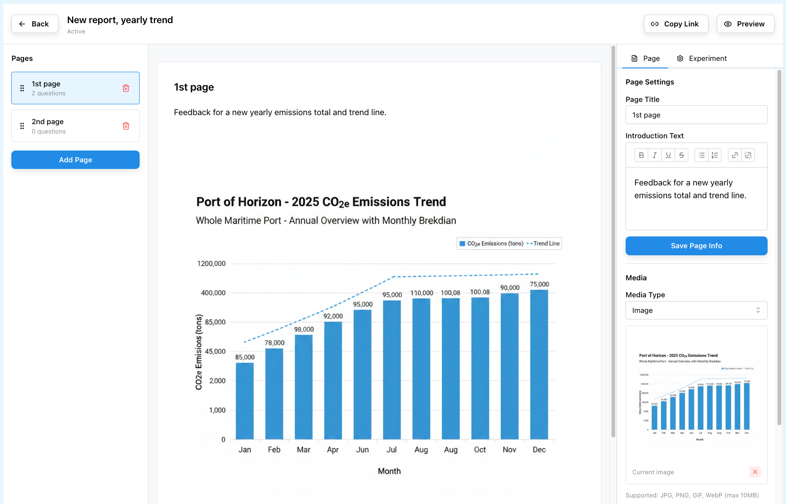The width and height of the screenshot is (786, 504).
Task: Apply underline formatting in the editor toolbar
Action: pyautogui.click(x=668, y=155)
